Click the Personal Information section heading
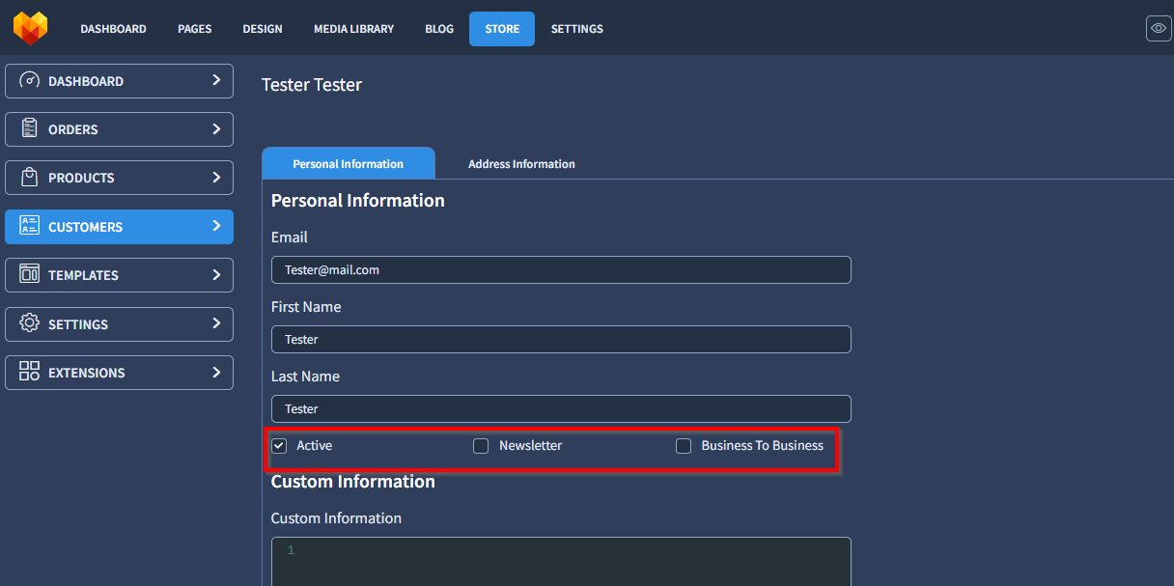The width and height of the screenshot is (1174, 586). point(358,201)
